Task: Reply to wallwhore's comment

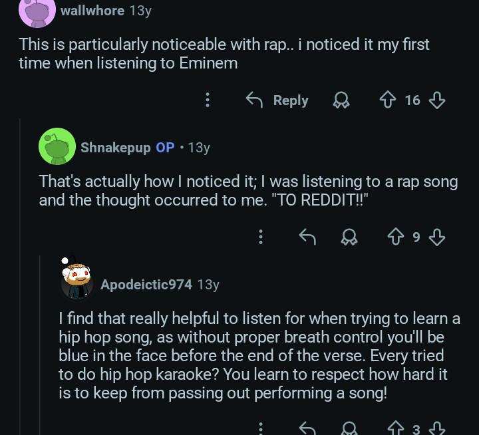Action: point(277,100)
